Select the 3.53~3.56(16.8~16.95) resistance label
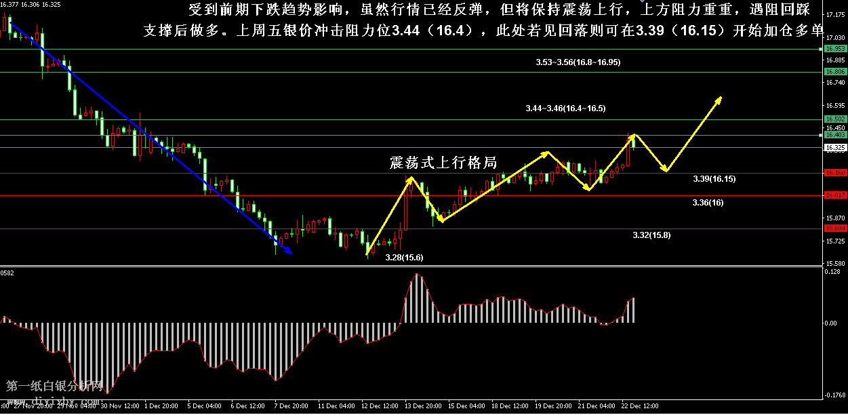The width and height of the screenshot is (848, 415). coord(578,62)
